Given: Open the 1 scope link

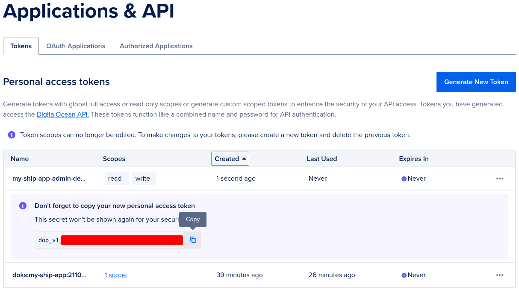Looking at the screenshot, I should pos(115,275).
